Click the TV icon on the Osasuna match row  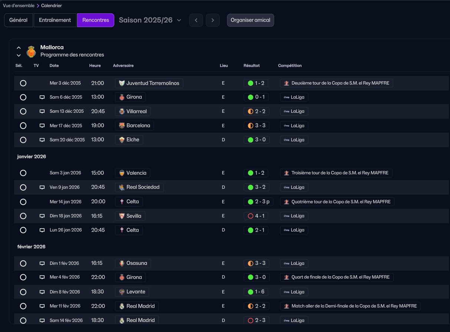[42, 263]
